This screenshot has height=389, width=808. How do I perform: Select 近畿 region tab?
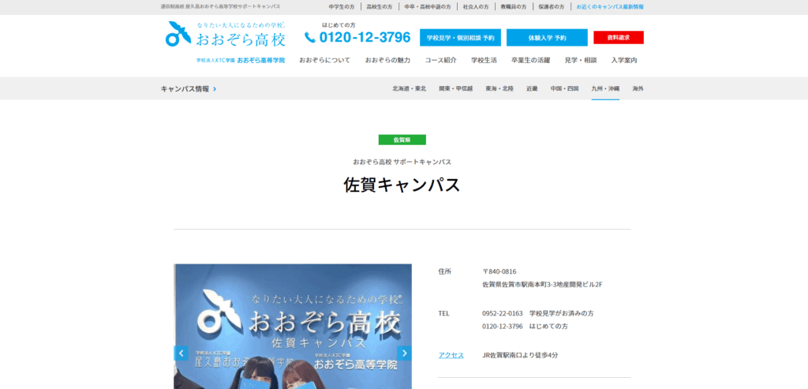532,88
